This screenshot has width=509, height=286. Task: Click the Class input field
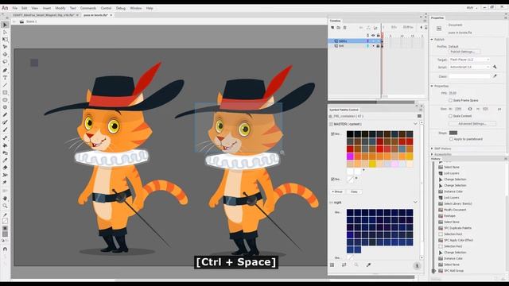(470, 76)
